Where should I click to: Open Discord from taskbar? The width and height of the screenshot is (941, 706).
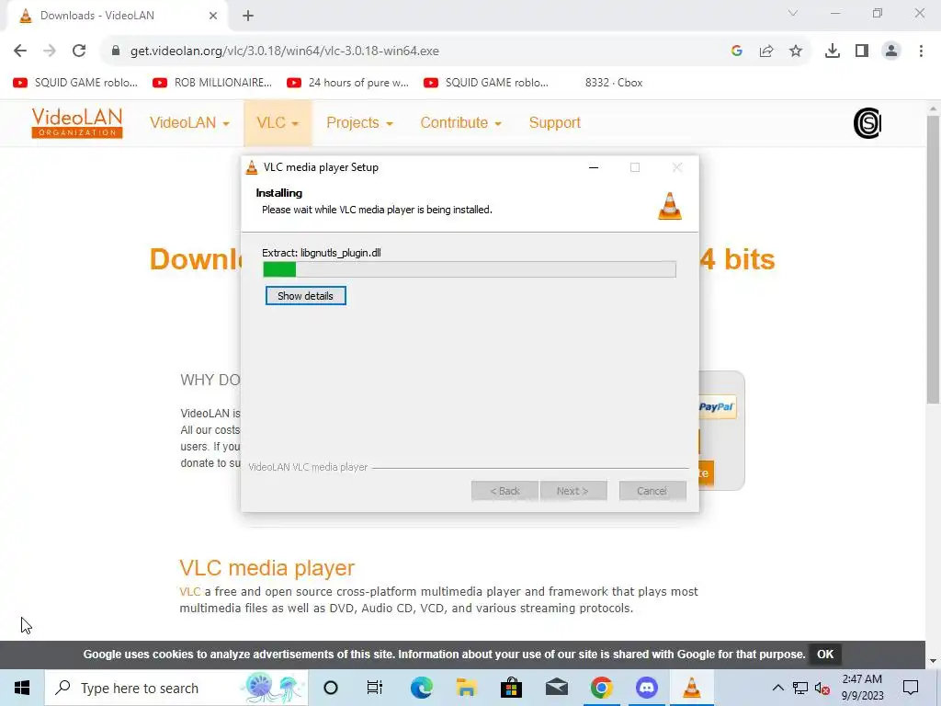(x=646, y=688)
